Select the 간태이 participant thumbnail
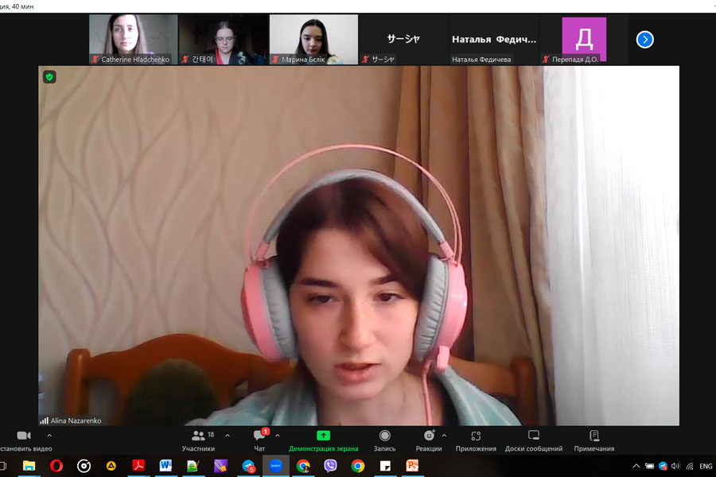The height and width of the screenshot is (477, 716). point(224,39)
